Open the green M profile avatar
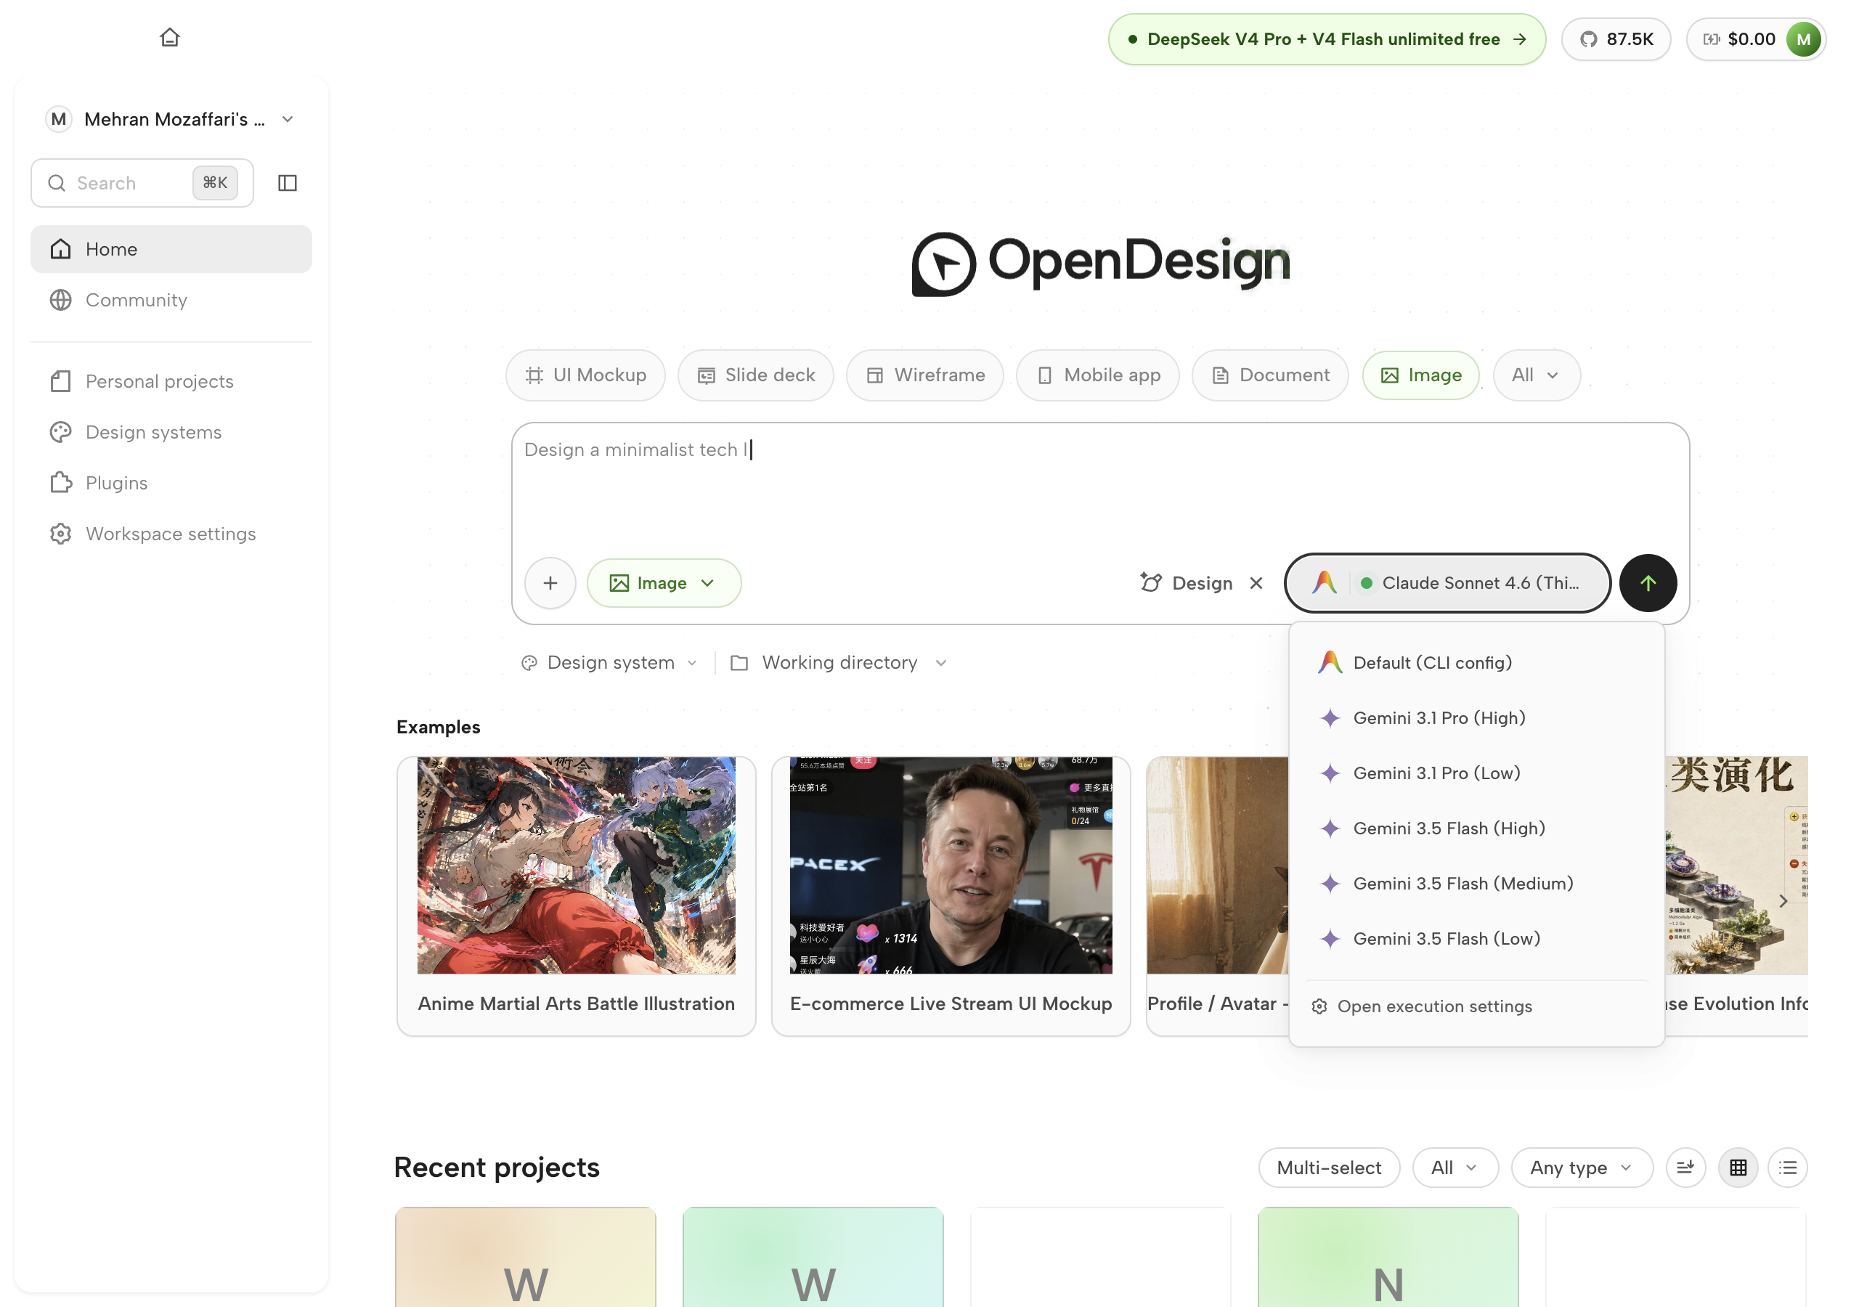The image size is (1859, 1307). [1802, 39]
